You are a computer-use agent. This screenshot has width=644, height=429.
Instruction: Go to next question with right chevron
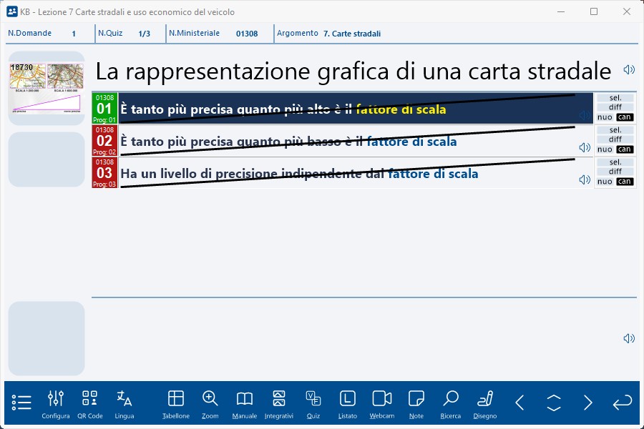click(588, 403)
